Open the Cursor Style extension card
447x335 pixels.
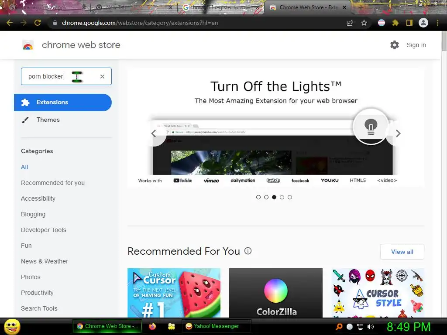(x=378, y=293)
